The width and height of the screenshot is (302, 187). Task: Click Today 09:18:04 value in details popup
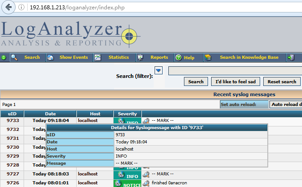tap(131, 142)
